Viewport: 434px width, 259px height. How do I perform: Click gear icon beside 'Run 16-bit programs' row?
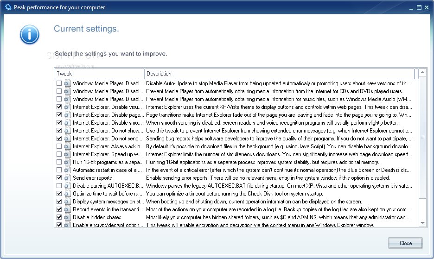coord(67,162)
